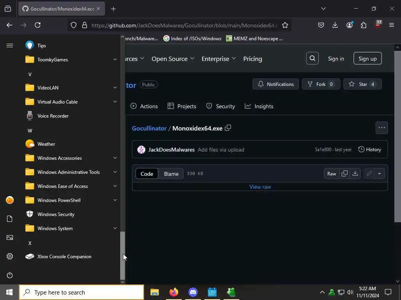Download raw file icon

click(x=355, y=173)
